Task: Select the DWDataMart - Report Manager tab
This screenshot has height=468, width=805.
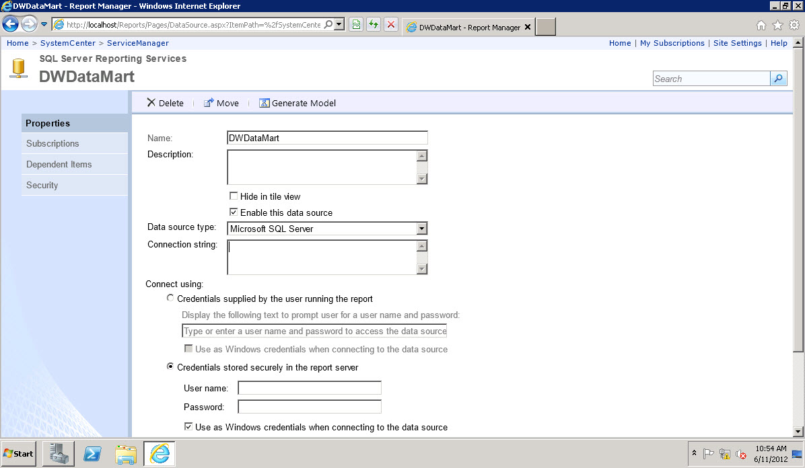Action: click(x=468, y=27)
